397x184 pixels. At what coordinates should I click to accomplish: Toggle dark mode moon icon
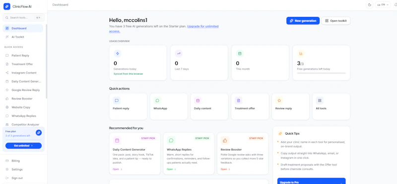point(370,4)
